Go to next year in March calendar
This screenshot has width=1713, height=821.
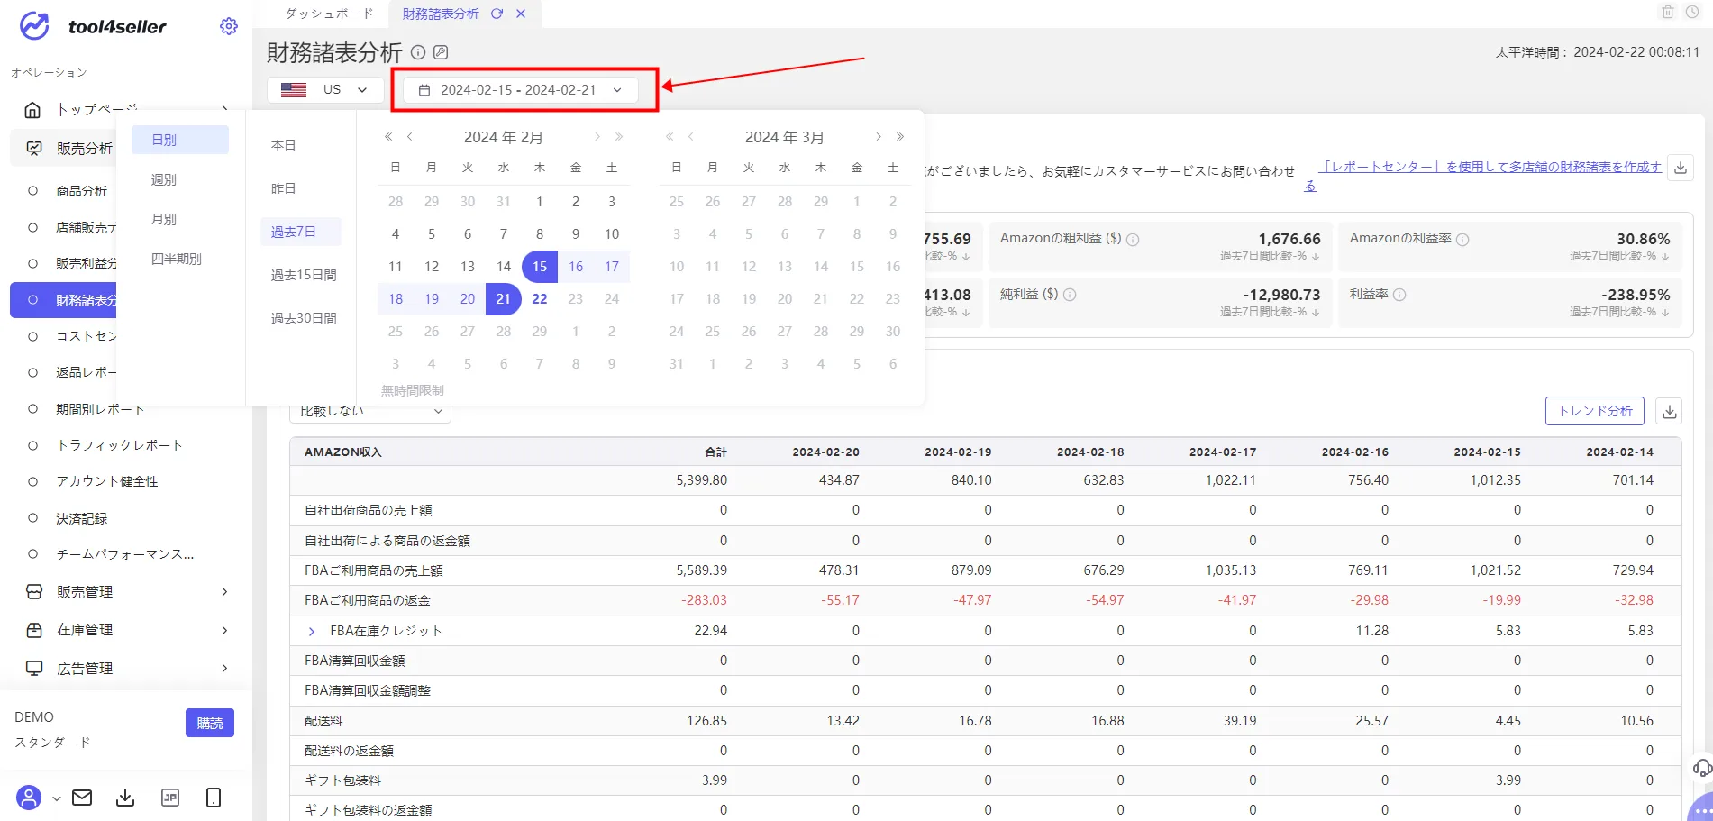(899, 137)
